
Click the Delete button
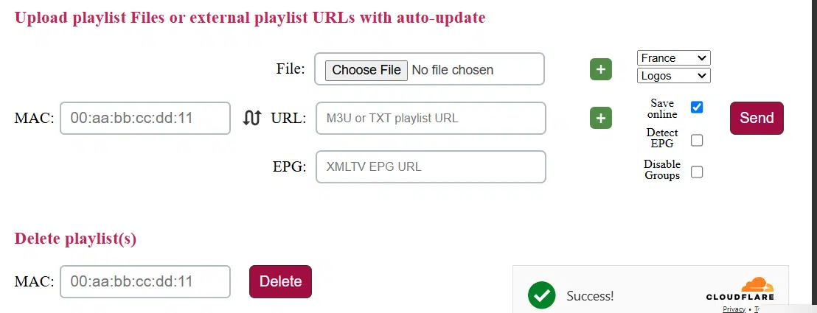click(280, 281)
